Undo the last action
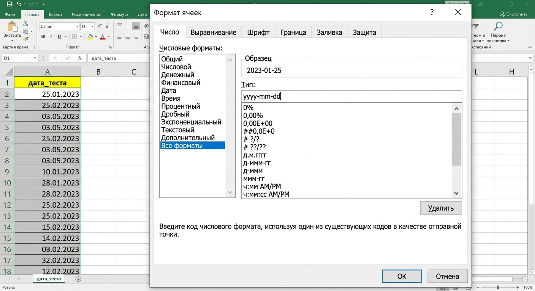 [19, 4]
